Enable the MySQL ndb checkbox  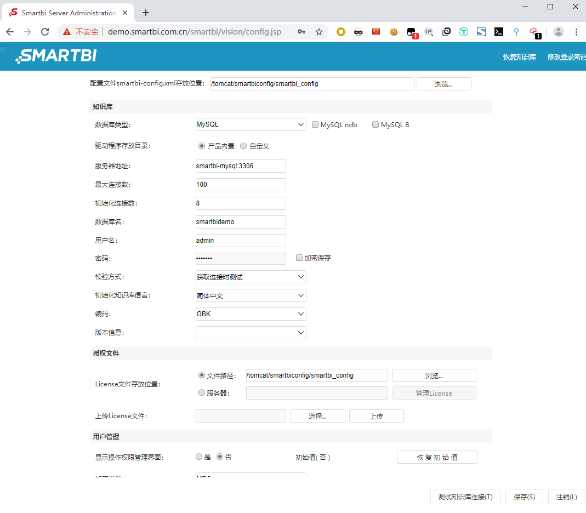[315, 124]
